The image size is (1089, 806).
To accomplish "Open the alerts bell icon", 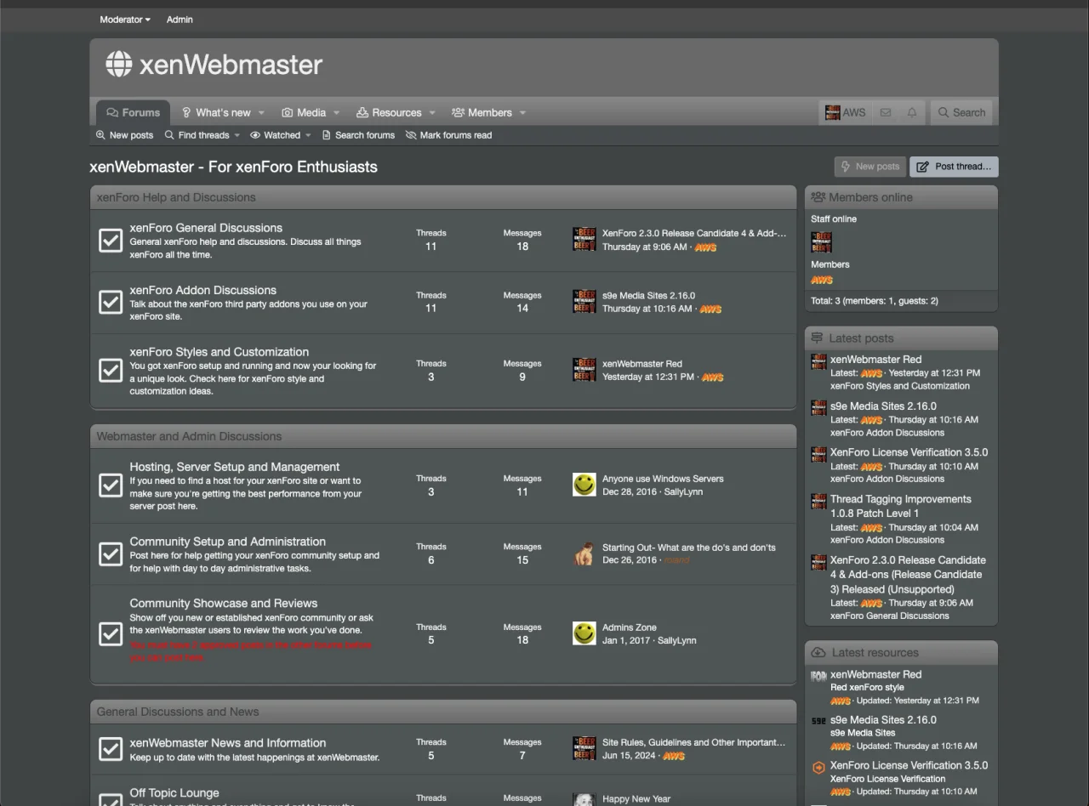I will click(910, 111).
